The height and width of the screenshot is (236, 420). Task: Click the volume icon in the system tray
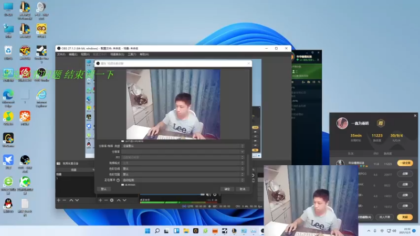click(395, 231)
